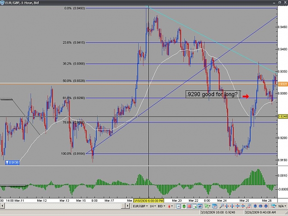Click the 38.2% (0.9368) Fibonacci label

pos(74,64)
